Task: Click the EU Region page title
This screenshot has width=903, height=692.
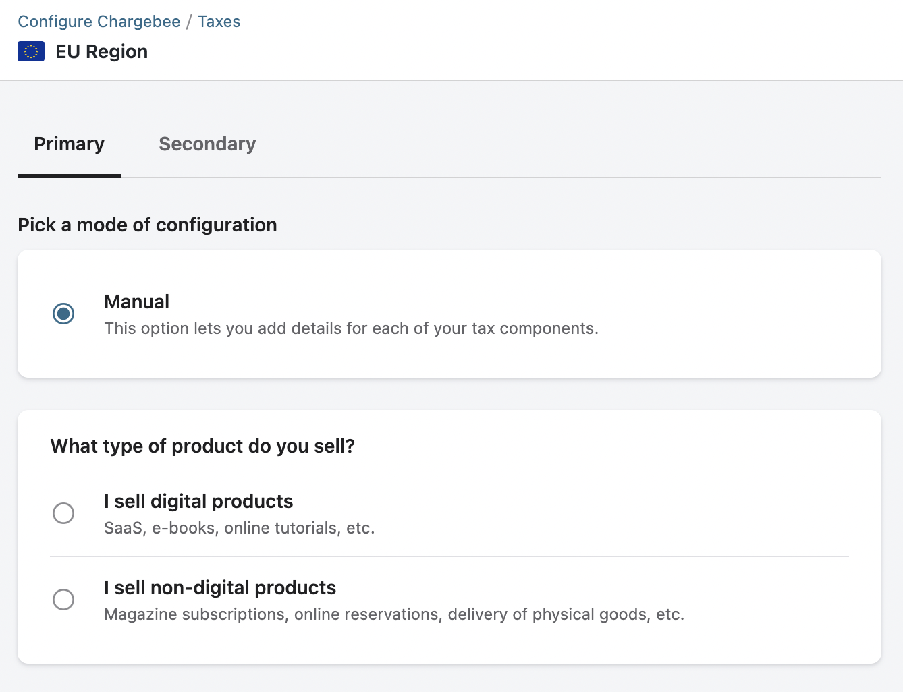Action: [x=101, y=52]
